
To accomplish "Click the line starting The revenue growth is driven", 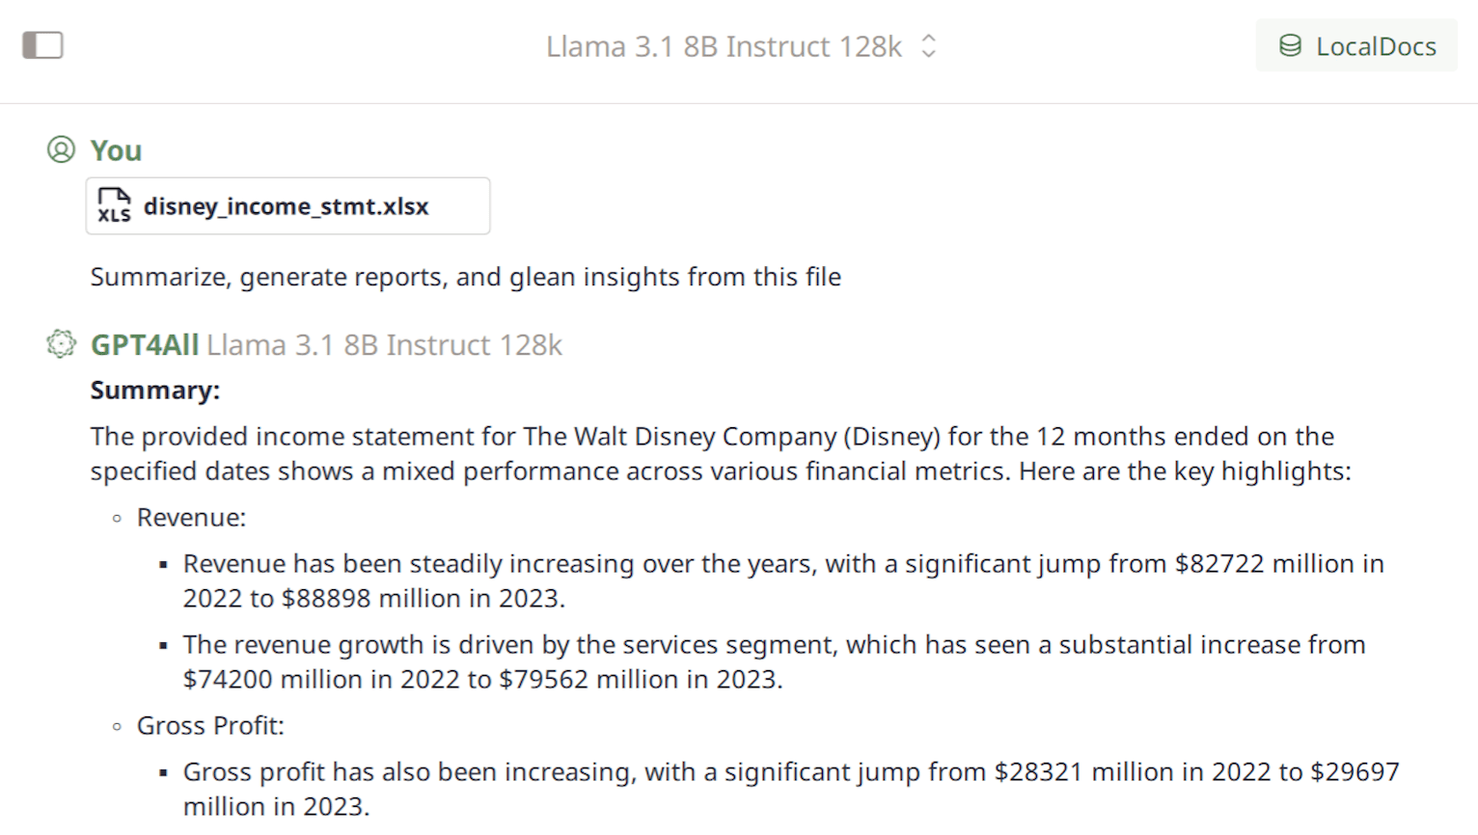I will coord(775,645).
